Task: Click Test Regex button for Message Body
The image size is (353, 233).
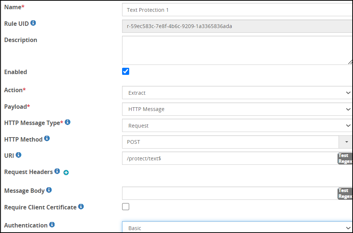Action: 345,194
